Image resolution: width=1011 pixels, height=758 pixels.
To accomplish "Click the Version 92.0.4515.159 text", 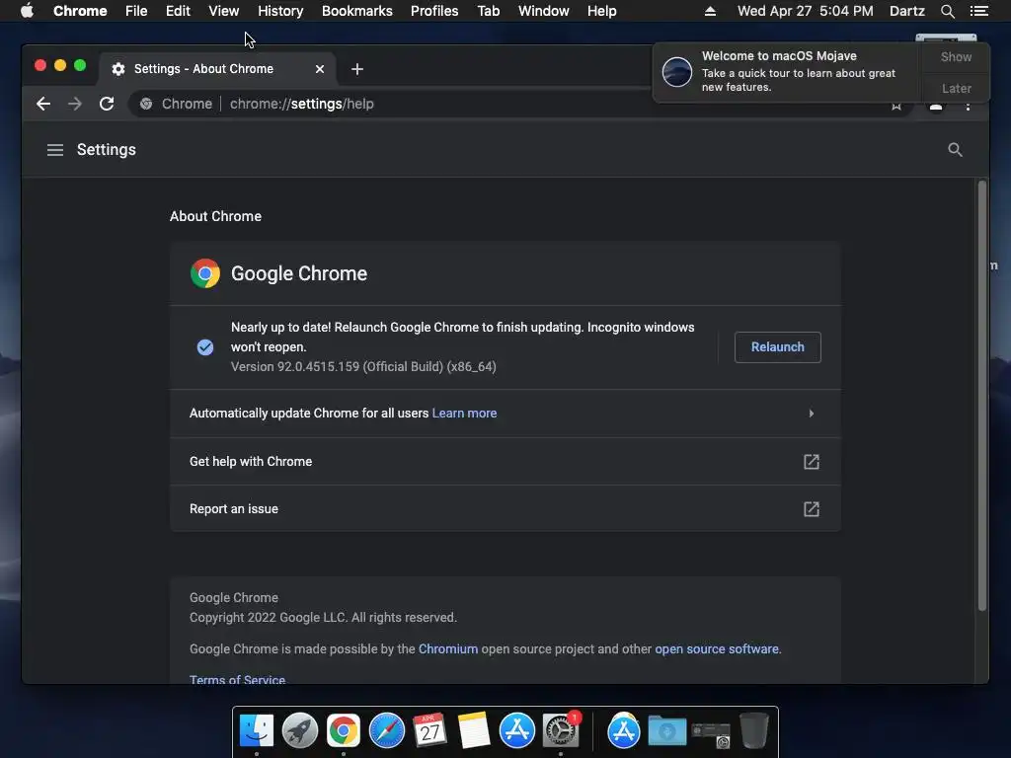I will coord(363,367).
